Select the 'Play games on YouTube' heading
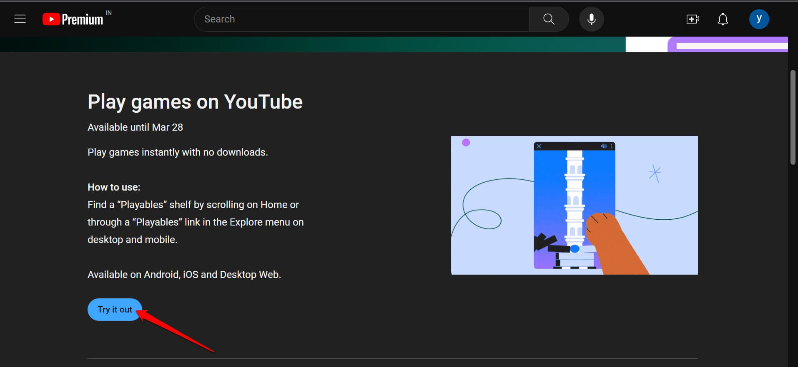The height and width of the screenshot is (367, 798). pos(195,102)
